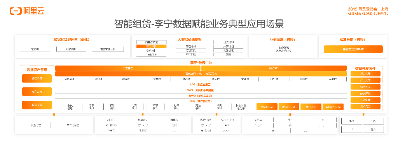Select the 数据化管理运营（优化）heading

pos(72,40)
